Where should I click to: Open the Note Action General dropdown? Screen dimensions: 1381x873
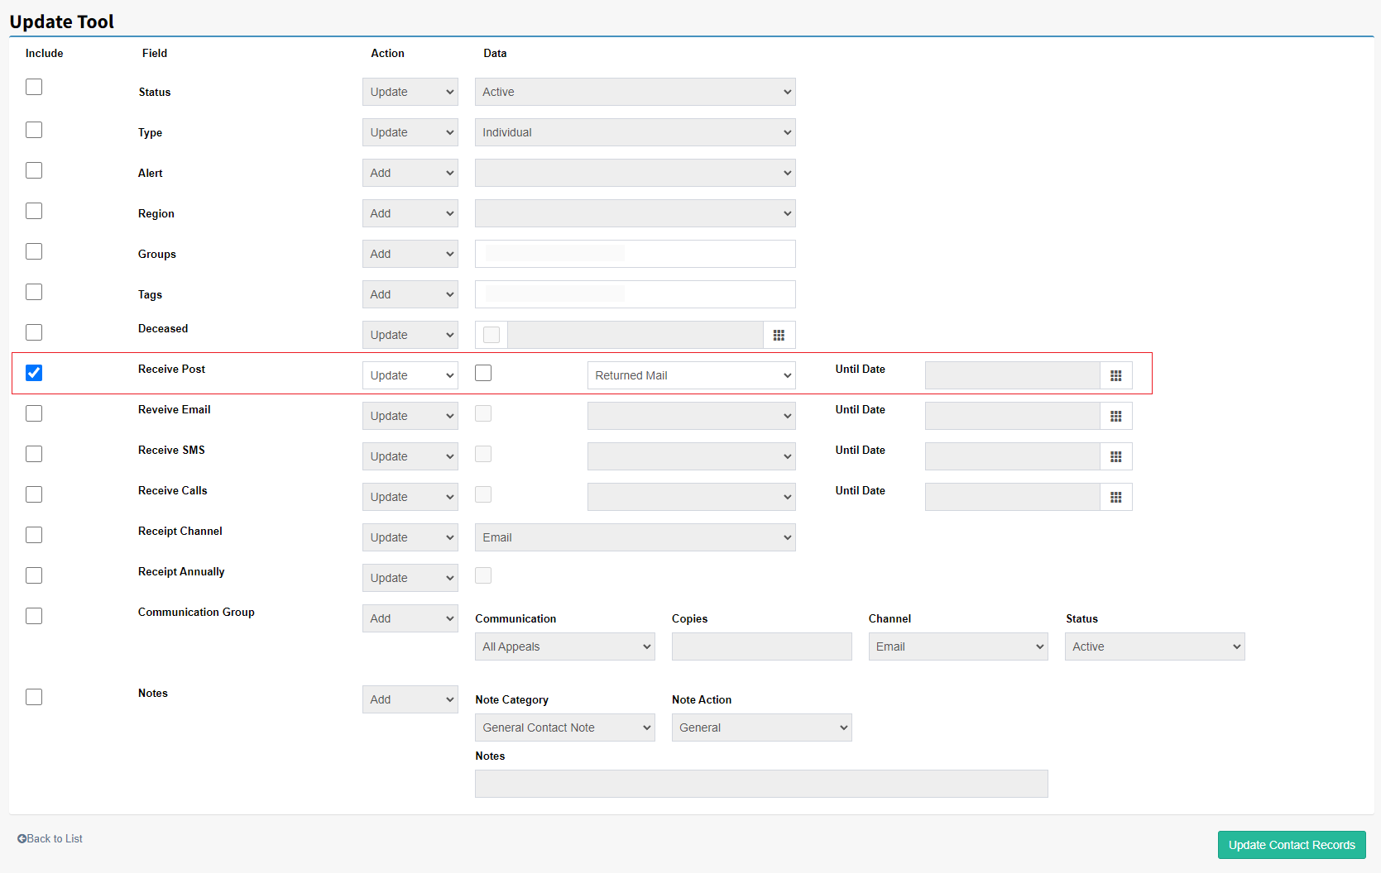(x=762, y=727)
